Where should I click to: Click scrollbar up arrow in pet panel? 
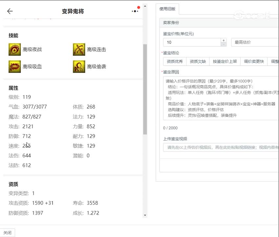[x=145, y=6]
